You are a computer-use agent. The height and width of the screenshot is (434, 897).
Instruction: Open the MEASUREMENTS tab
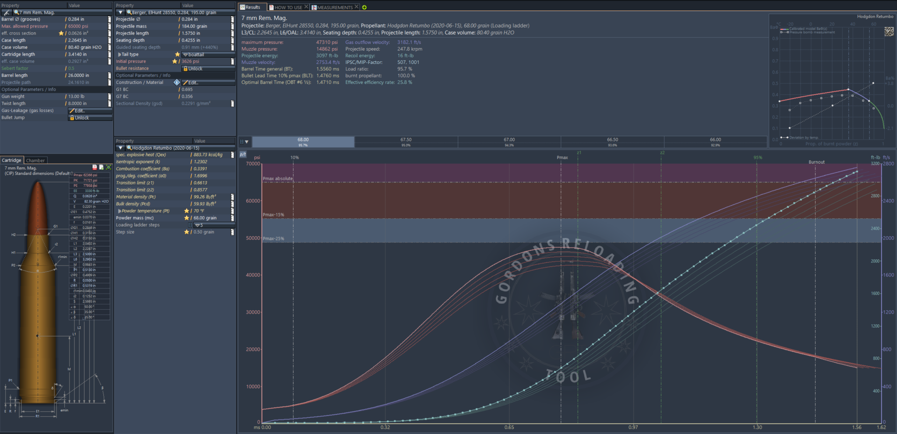[334, 7]
